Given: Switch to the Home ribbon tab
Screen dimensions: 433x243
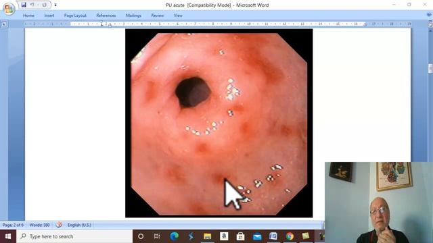Looking at the screenshot, I should point(28,16).
